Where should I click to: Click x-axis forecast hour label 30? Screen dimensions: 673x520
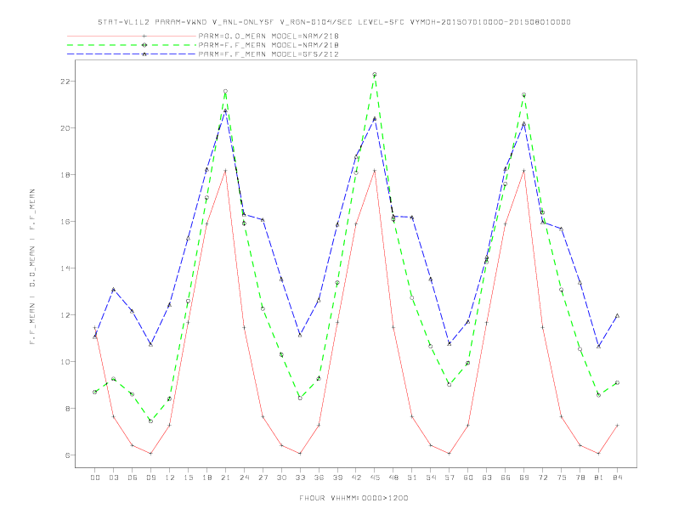281,478
